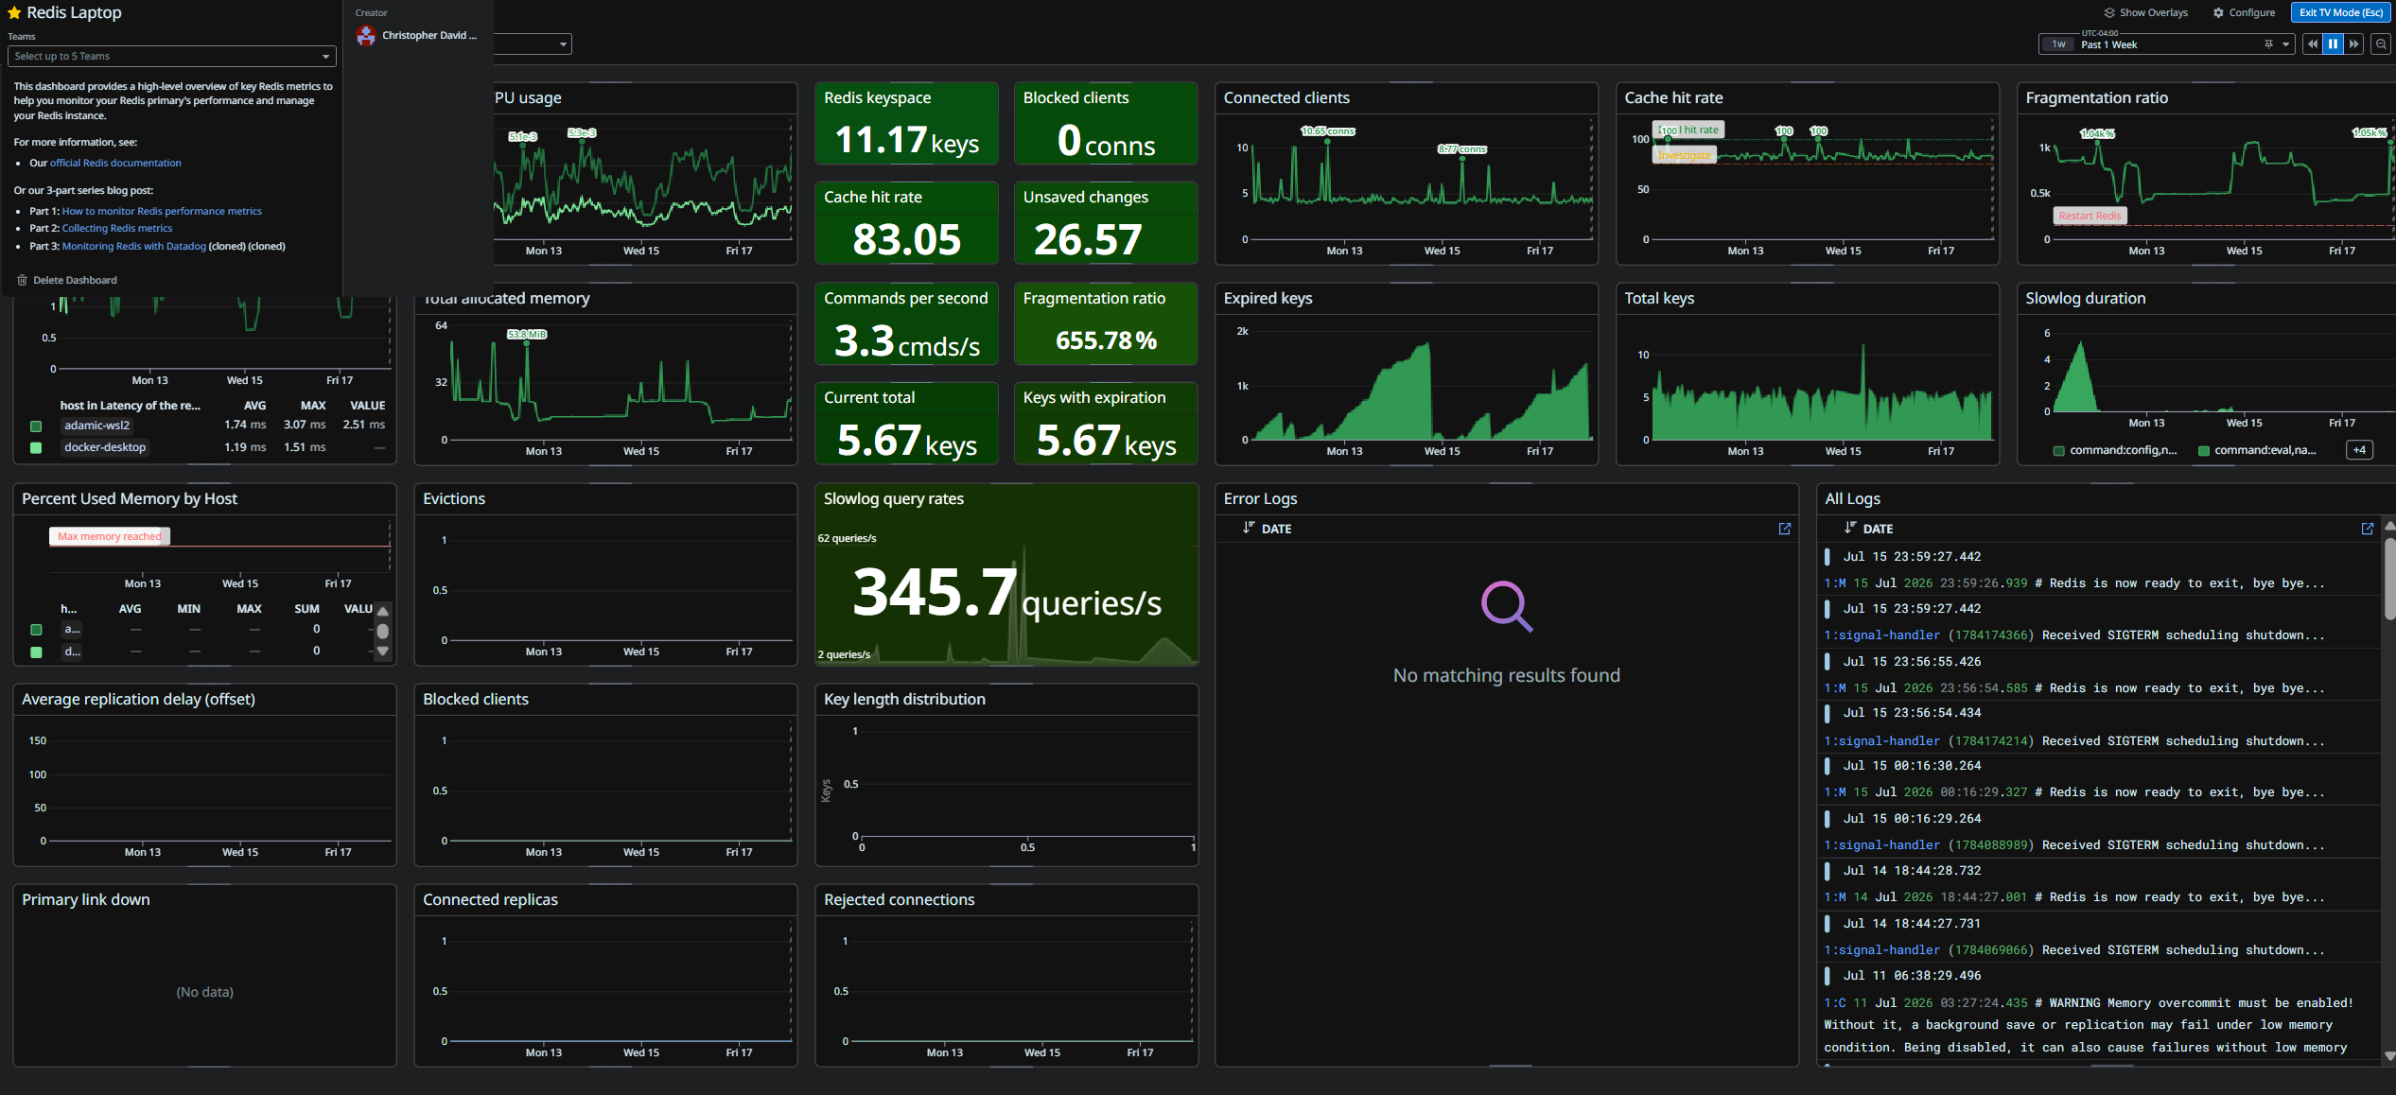Click the MAX column header in Latency legend

[313, 406]
